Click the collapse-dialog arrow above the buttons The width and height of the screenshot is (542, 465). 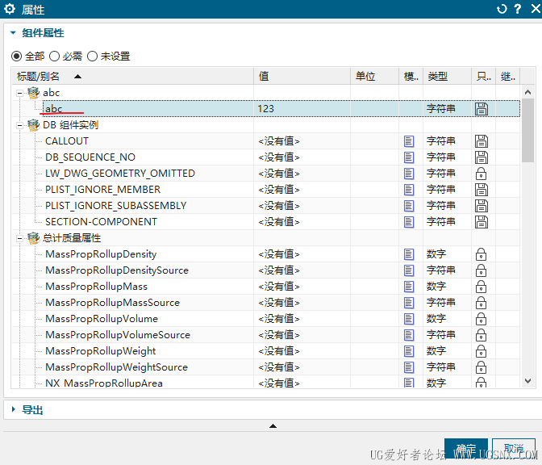click(x=273, y=426)
